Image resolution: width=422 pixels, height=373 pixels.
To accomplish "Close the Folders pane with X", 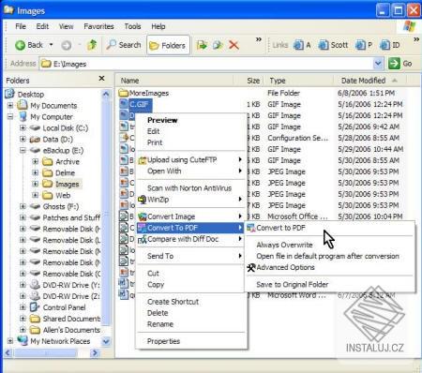I will (x=101, y=78).
